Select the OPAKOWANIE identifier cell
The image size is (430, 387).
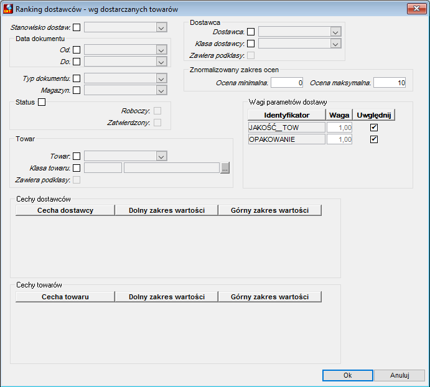(287, 139)
